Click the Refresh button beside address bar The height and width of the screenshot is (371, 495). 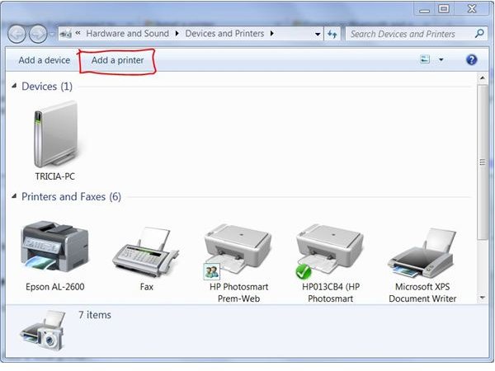coord(332,34)
